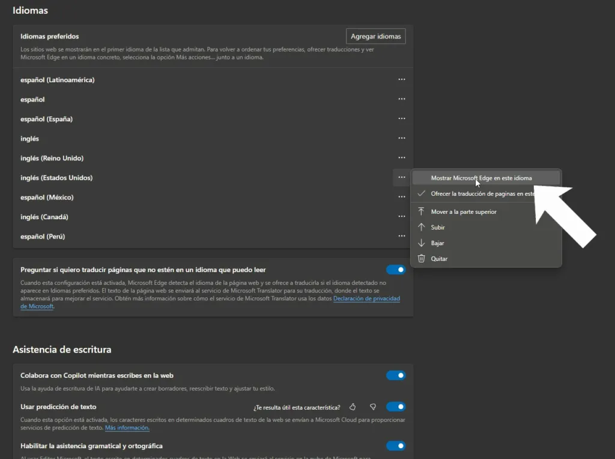The height and width of the screenshot is (459, 615).
Task: Toggle Usar predicción de texto switch
Action: coord(396,407)
